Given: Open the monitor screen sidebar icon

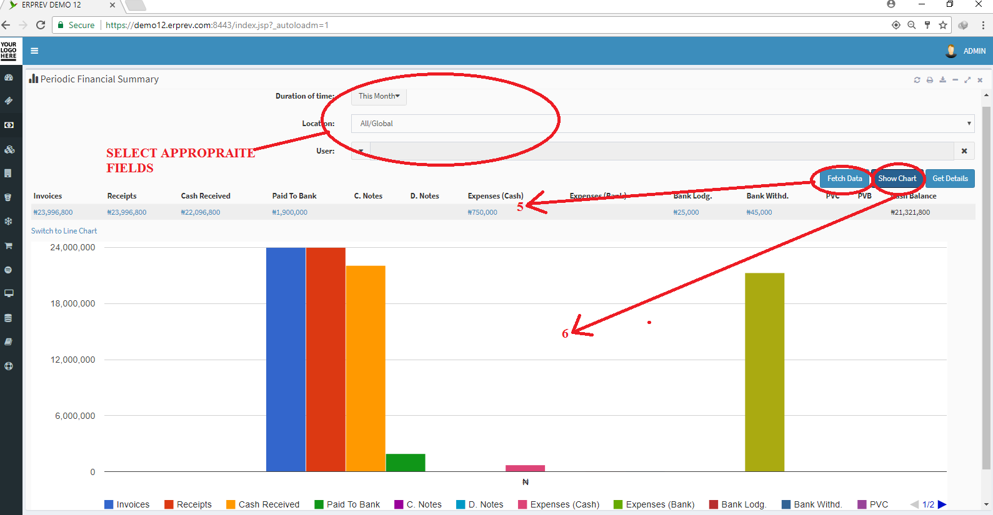Looking at the screenshot, I should [x=9, y=293].
